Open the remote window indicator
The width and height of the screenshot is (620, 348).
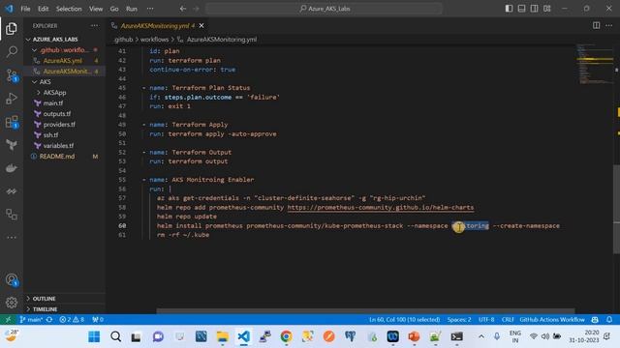pos(8,319)
